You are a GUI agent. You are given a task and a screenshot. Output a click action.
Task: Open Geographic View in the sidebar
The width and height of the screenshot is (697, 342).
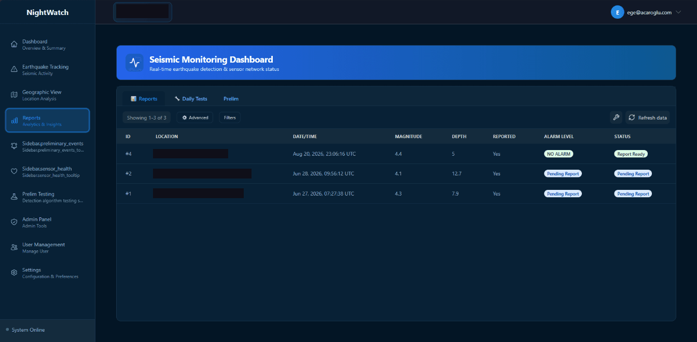pos(48,95)
